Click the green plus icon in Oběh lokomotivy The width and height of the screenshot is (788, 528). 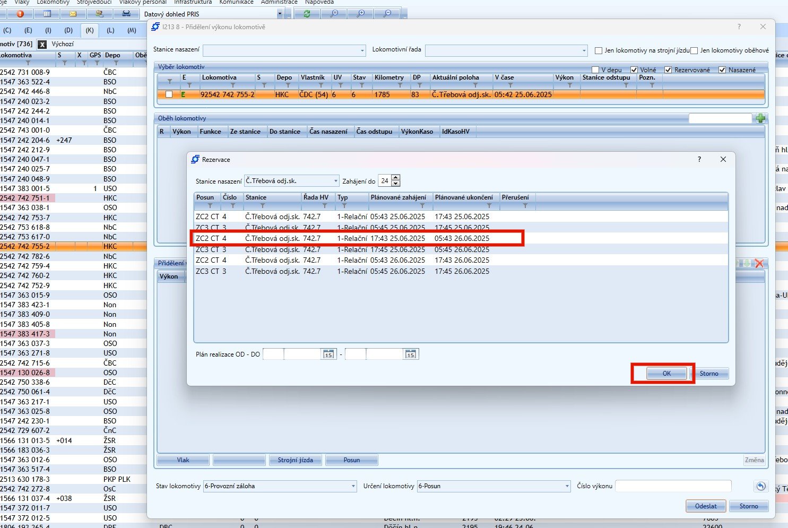coord(760,118)
